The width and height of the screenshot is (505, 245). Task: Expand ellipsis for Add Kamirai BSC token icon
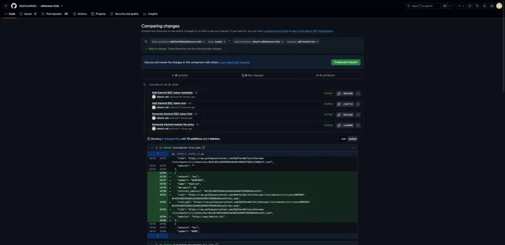tap(190, 103)
